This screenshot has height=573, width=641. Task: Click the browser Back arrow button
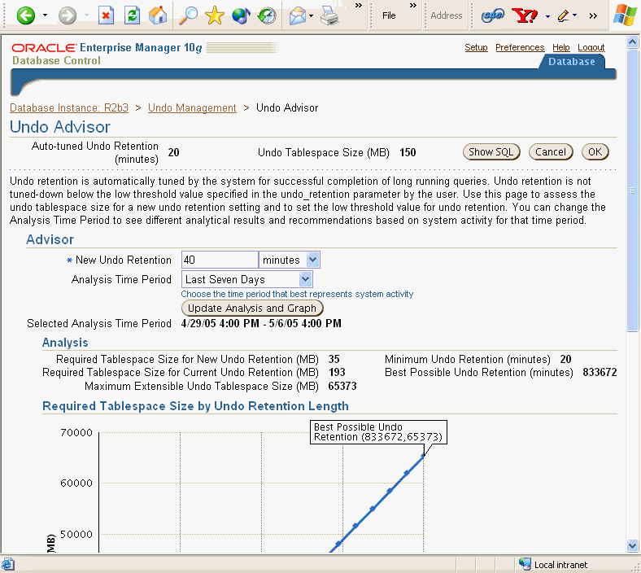(x=26, y=15)
